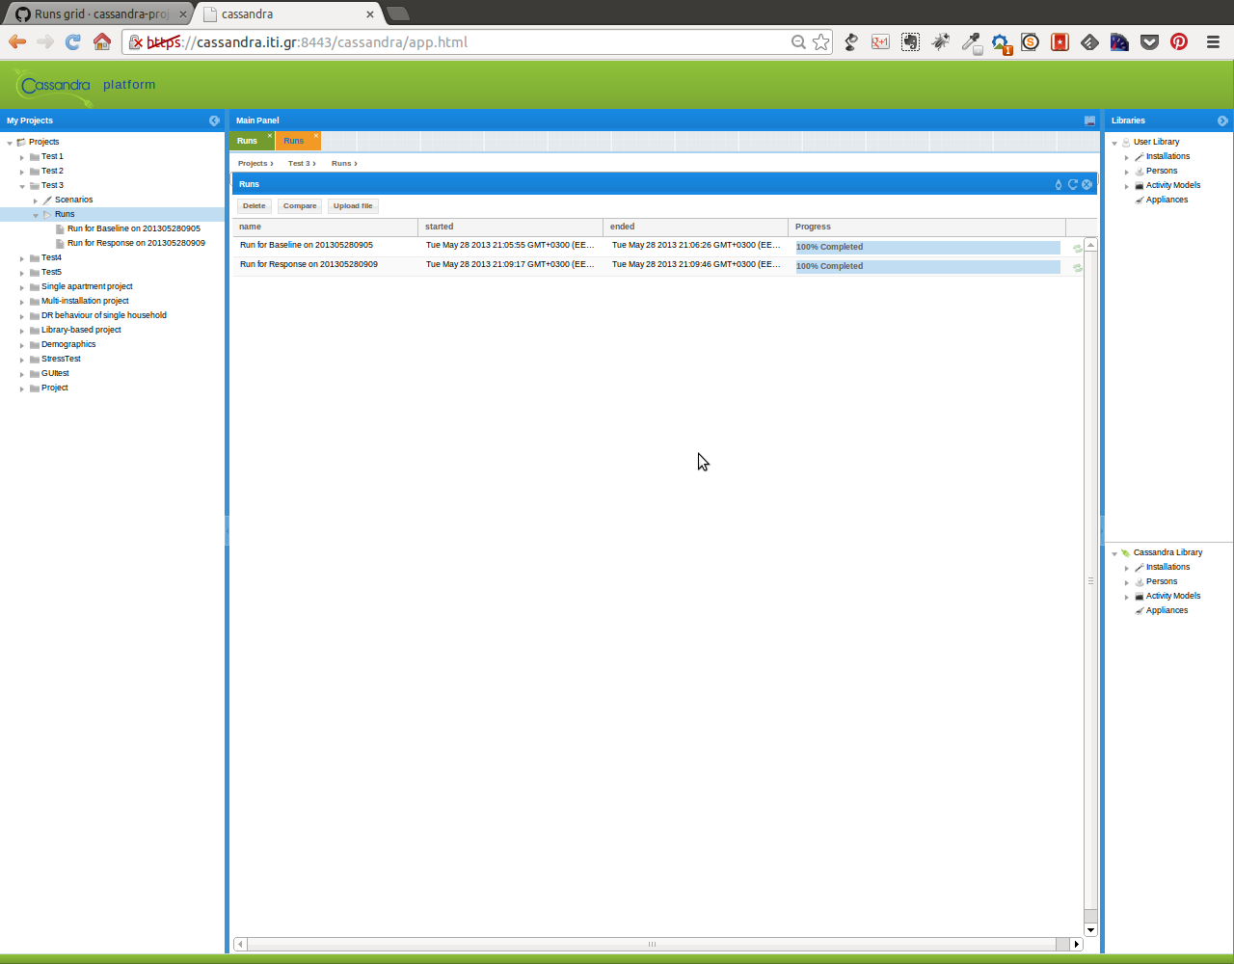Collapse the Runs node in project tree
The image size is (1234, 964).
click(36, 215)
